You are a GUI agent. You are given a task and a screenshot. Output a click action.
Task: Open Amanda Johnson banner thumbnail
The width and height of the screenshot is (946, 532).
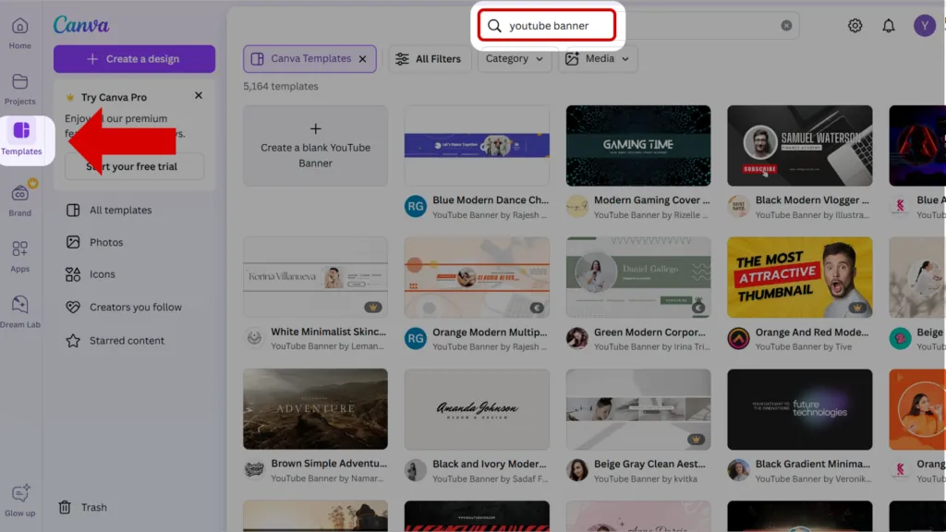[477, 409]
